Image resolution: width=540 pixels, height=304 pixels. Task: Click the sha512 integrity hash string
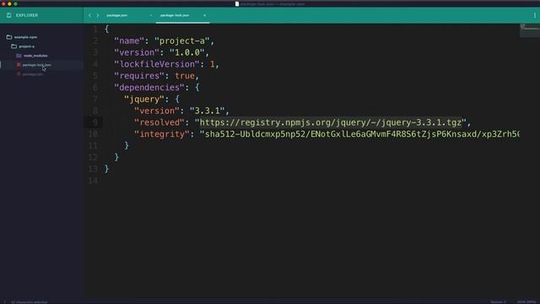point(359,134)
